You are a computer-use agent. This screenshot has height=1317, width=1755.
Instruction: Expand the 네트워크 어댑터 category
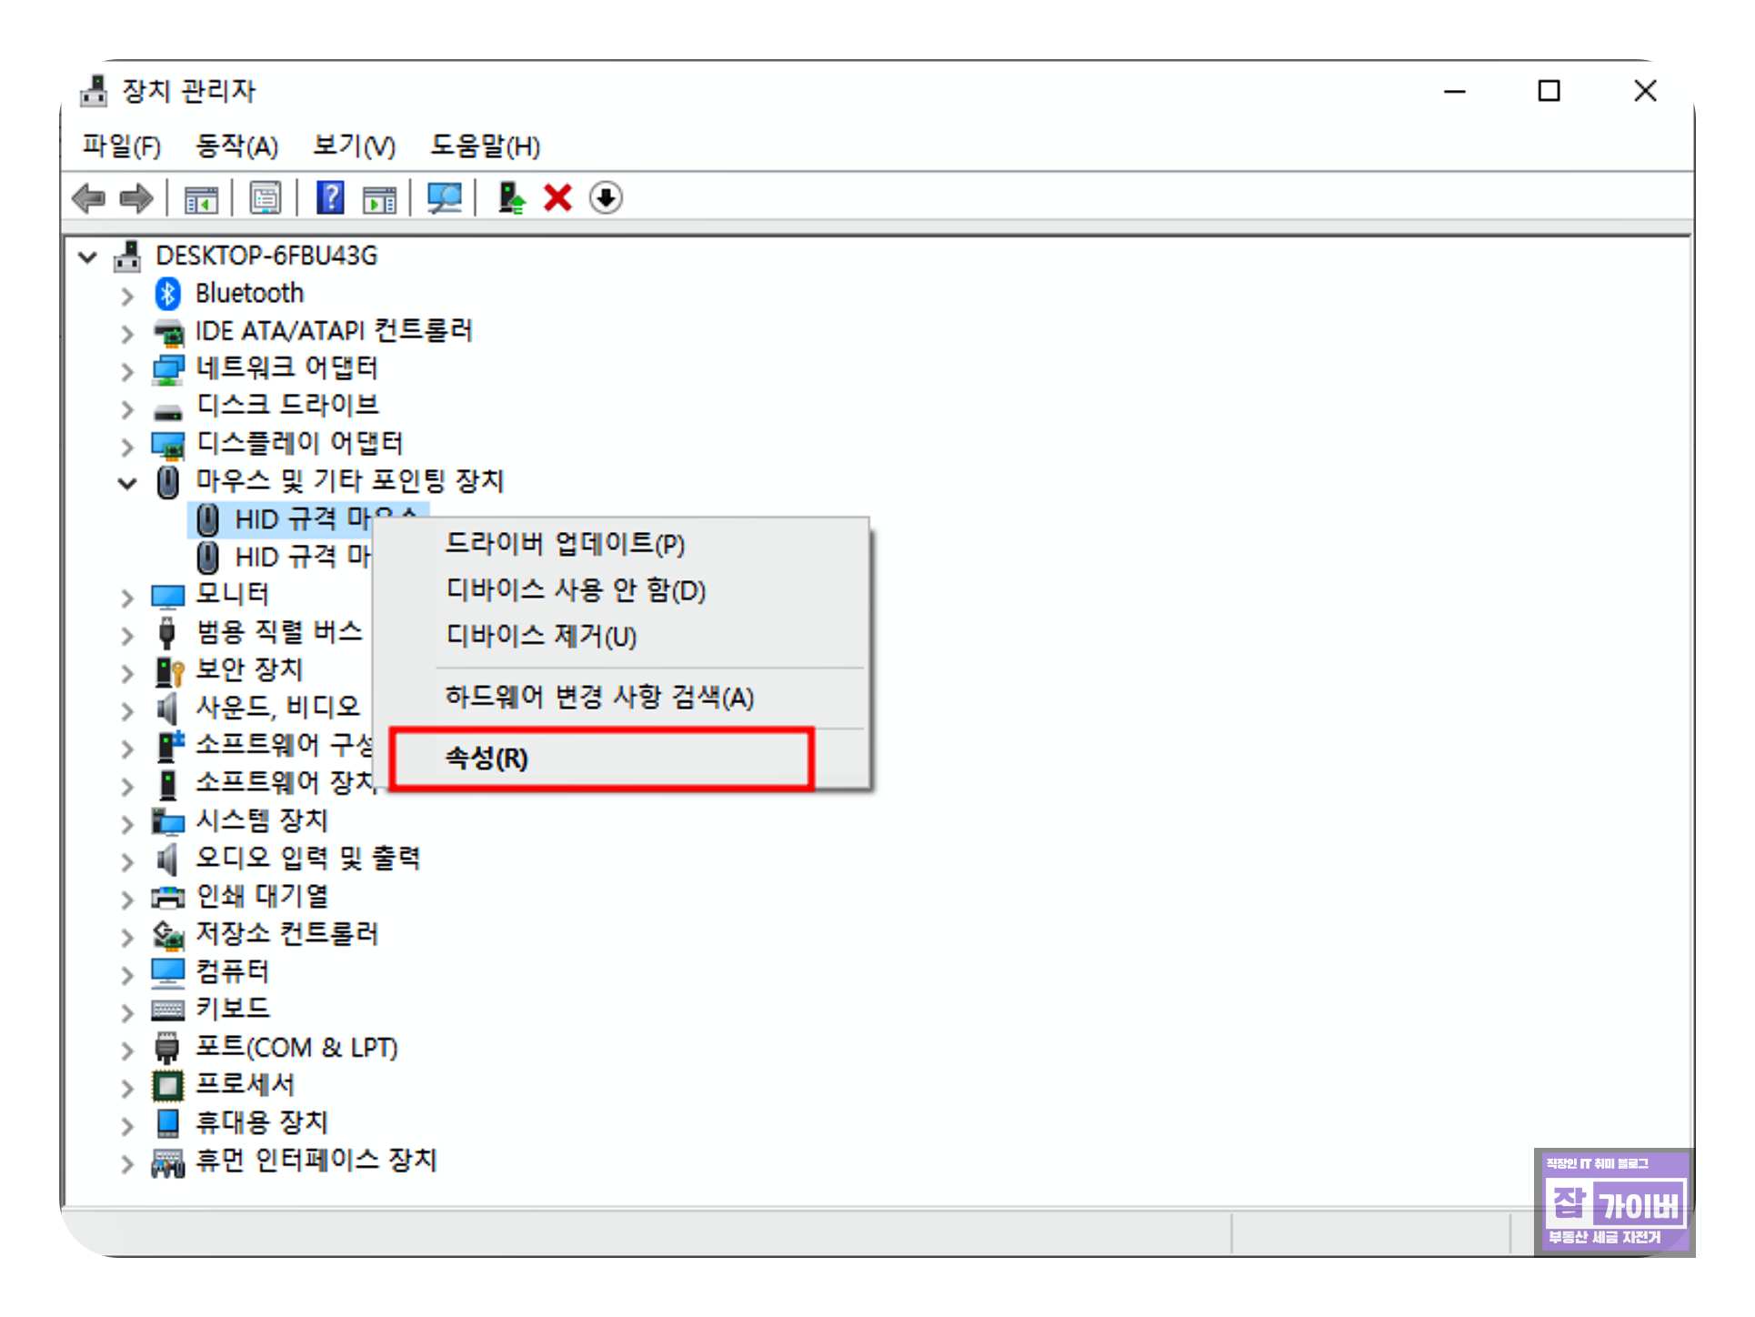pyautogui.click(x=127, y=371)
